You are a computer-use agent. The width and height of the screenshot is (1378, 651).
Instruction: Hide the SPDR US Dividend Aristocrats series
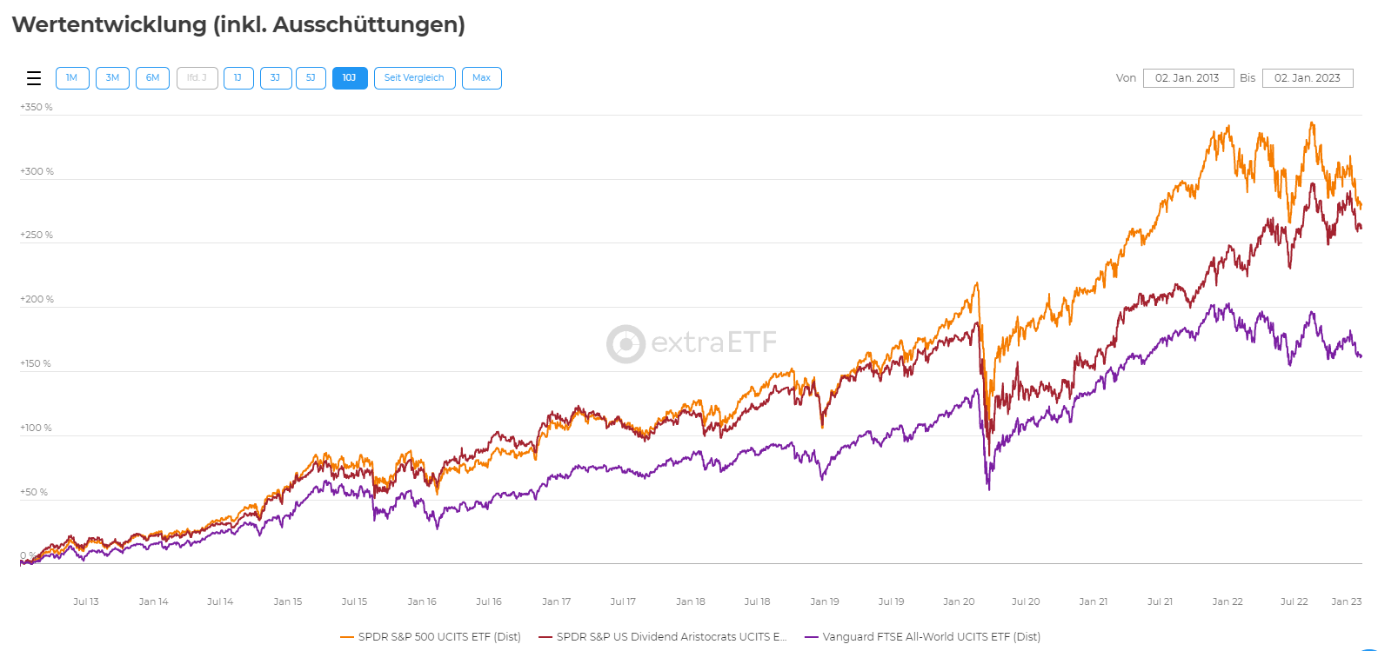click(x=671, y=637)
